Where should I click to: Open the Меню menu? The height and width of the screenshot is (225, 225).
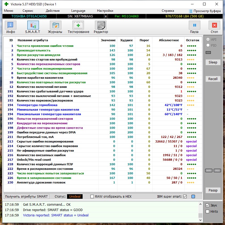9,11
